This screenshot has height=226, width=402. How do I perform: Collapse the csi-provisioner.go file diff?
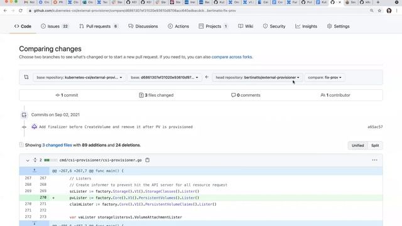coord(28,161)
